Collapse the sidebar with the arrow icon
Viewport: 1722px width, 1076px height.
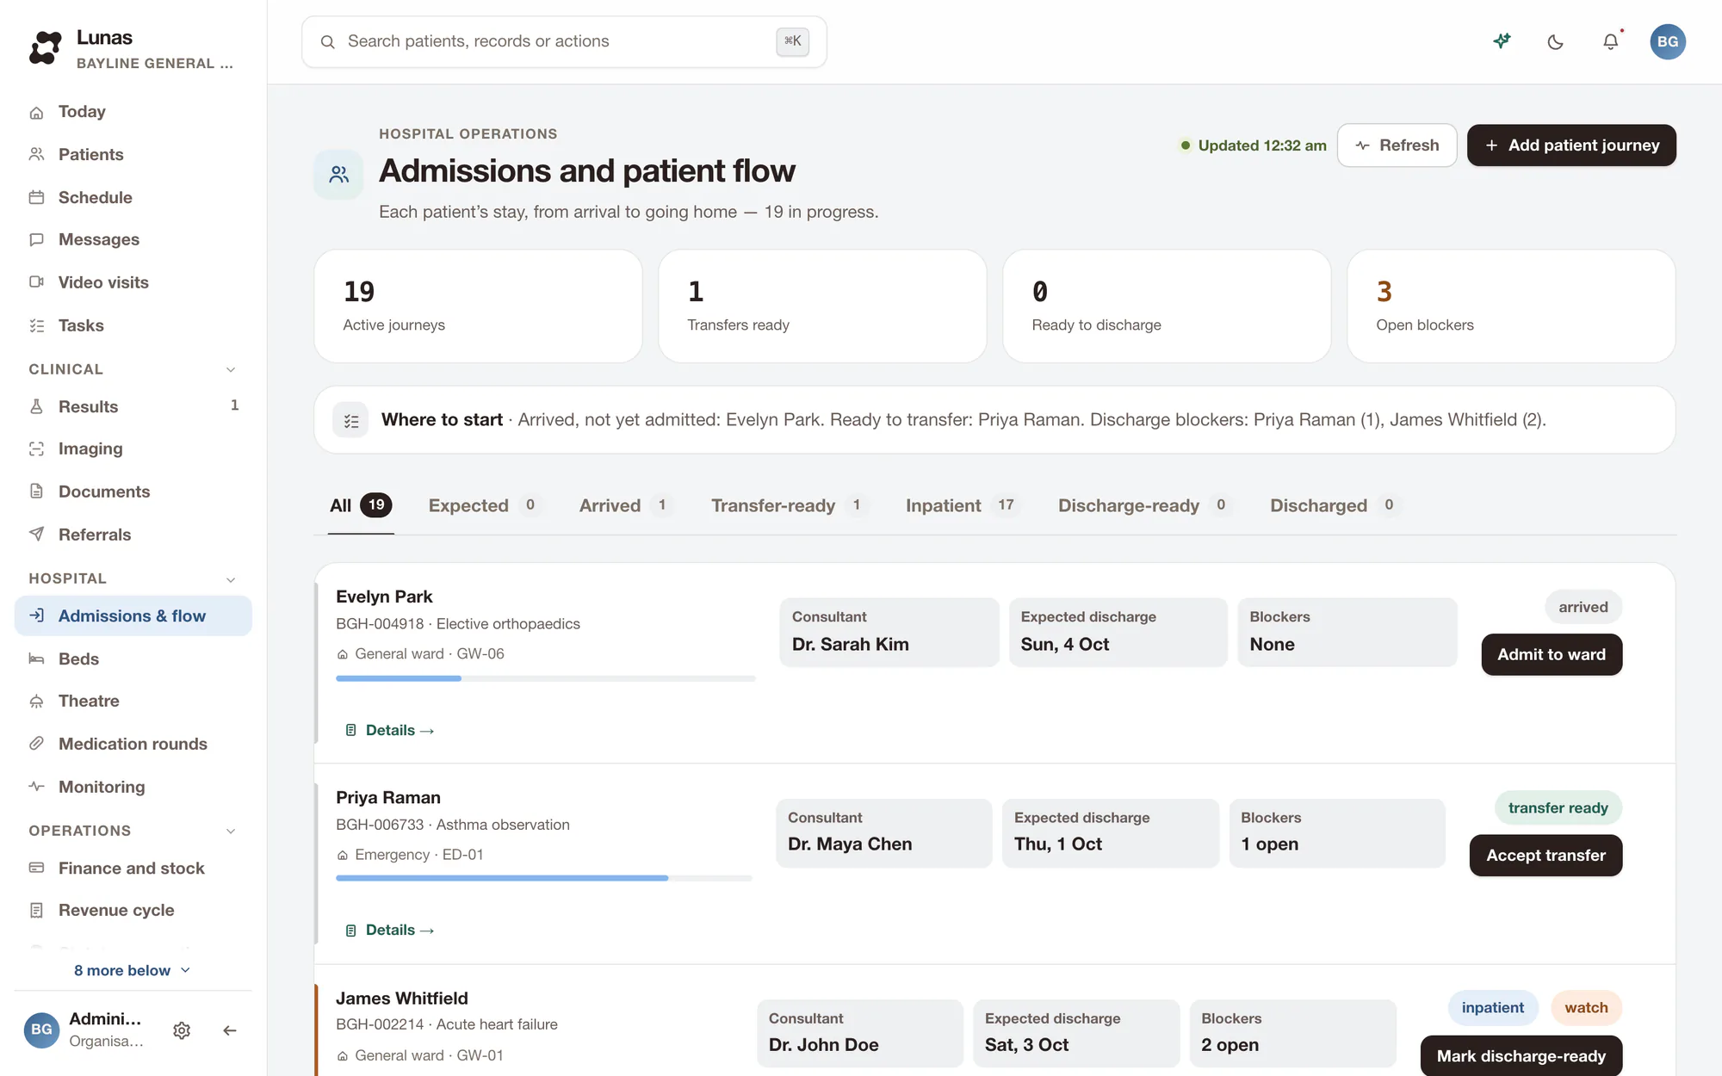(x=229, y=1030)
